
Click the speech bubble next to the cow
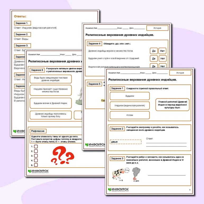127,170
